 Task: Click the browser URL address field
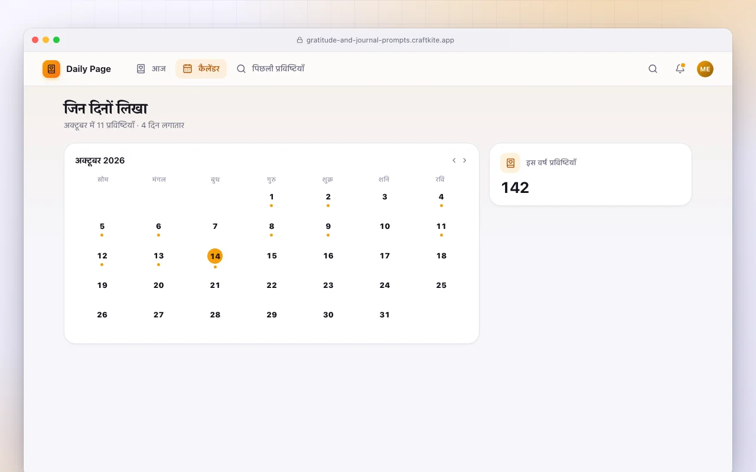tap(375, 40)
